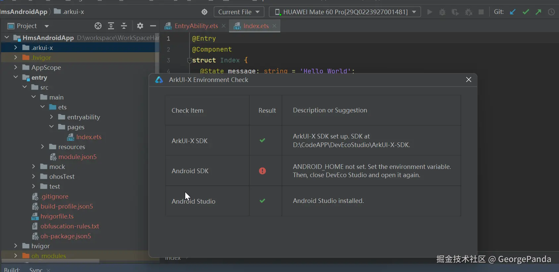Click the Android SDK red error icon
The width and height of the screenshot is (559, 272).
coord(262,171)
